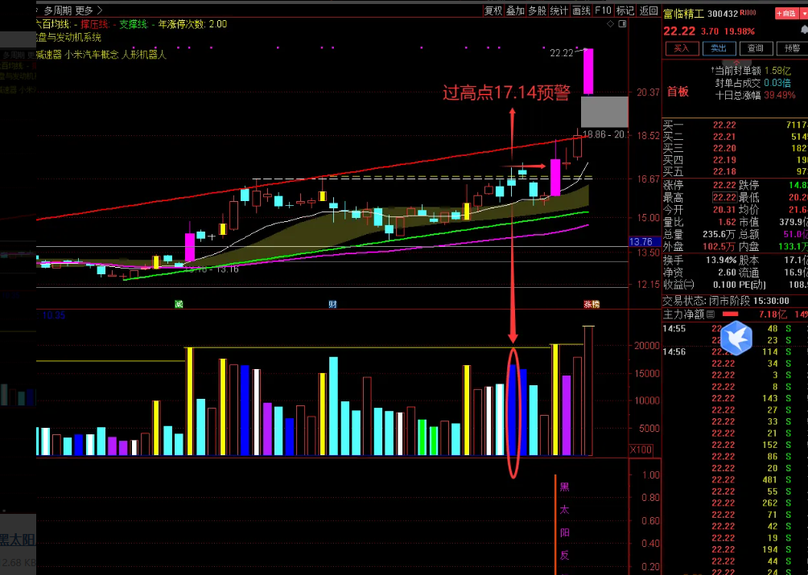Click the 收益(三) quarter toggle
Viewport: 808px width, 575px height.
point(680,284)
